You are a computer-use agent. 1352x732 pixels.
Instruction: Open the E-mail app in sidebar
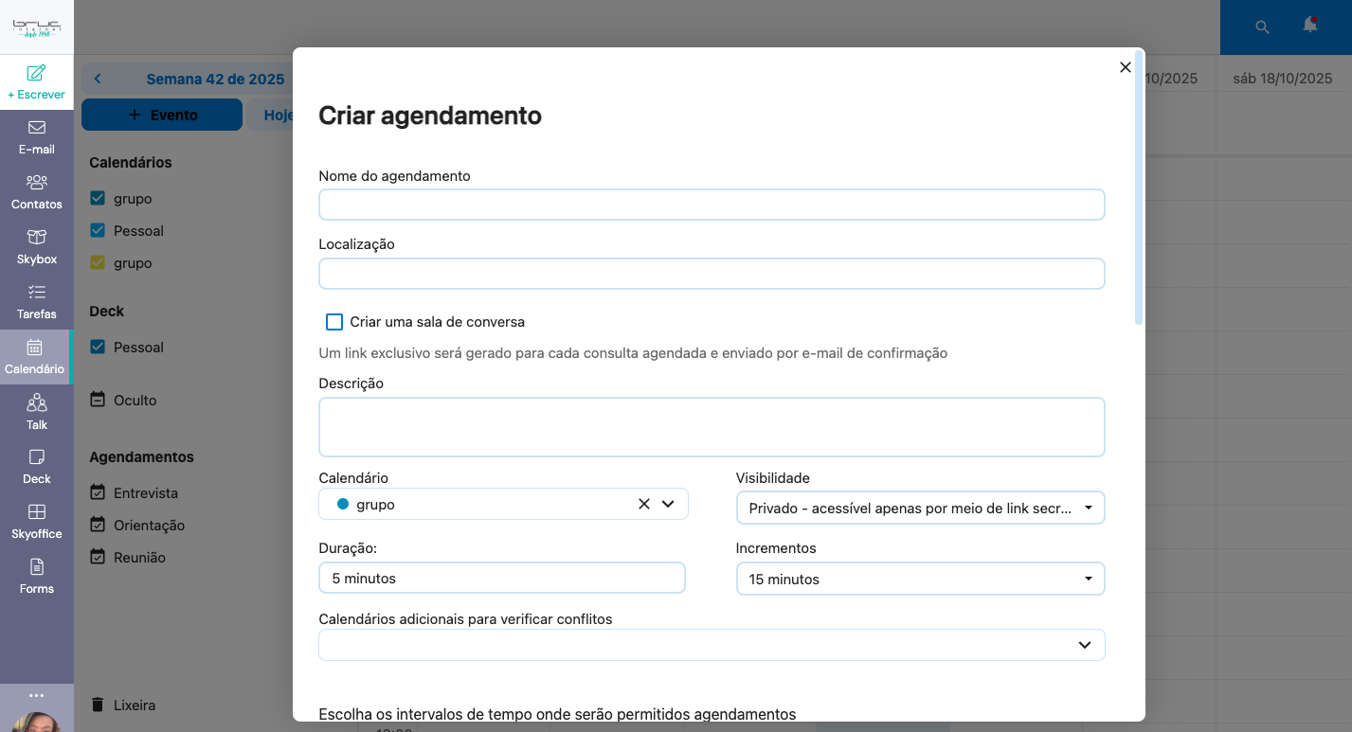[36, 137]
